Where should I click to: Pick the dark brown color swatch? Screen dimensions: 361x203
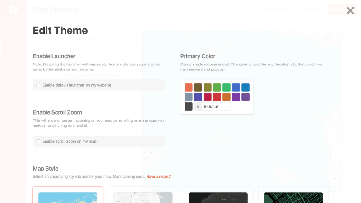(x=198, y=88)
